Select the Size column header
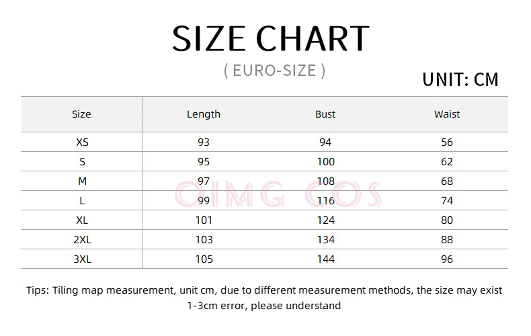531x336 pixels. click(x=81, y=114)
